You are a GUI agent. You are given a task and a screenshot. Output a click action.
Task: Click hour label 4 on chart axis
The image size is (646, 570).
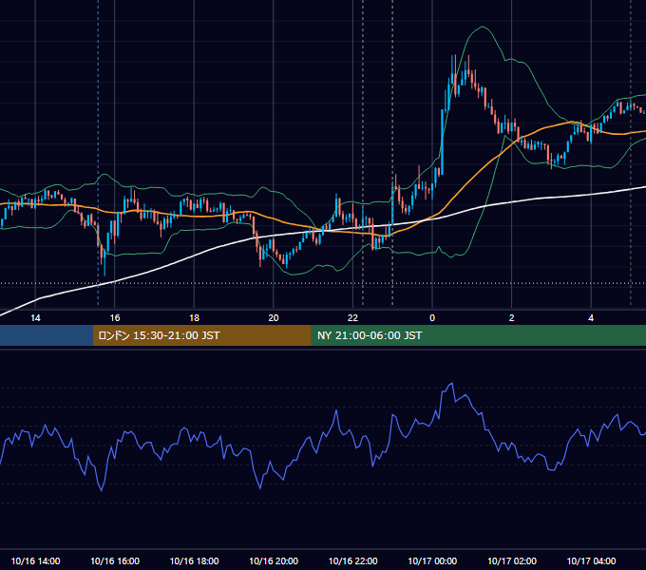coord(591,318)
